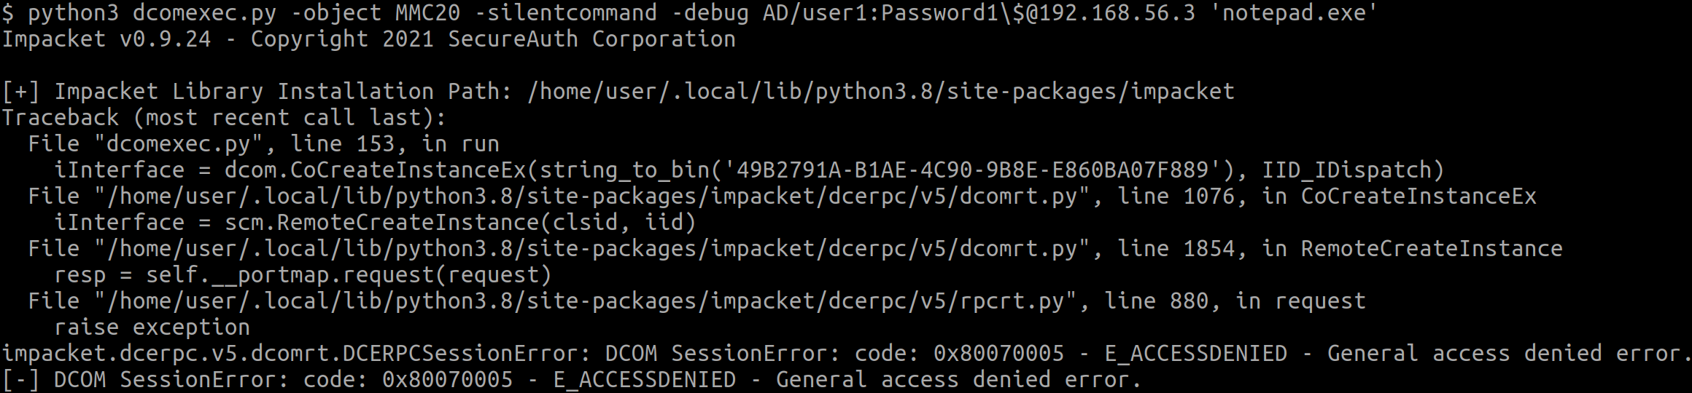Screen dimensions: 1692x393
Task: Click 'SecureAuth Corporation' copyright text
Action: 591,39
